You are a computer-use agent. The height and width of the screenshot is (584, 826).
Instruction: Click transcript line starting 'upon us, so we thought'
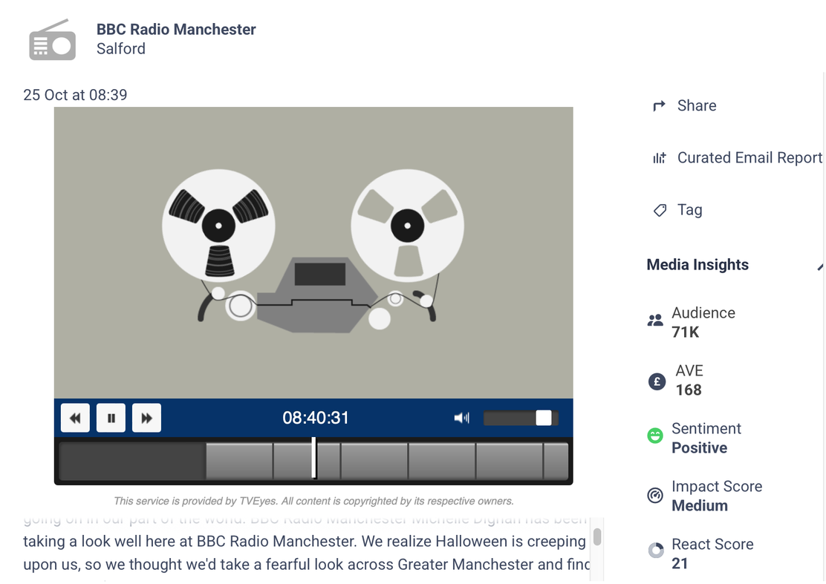(306, 565)
